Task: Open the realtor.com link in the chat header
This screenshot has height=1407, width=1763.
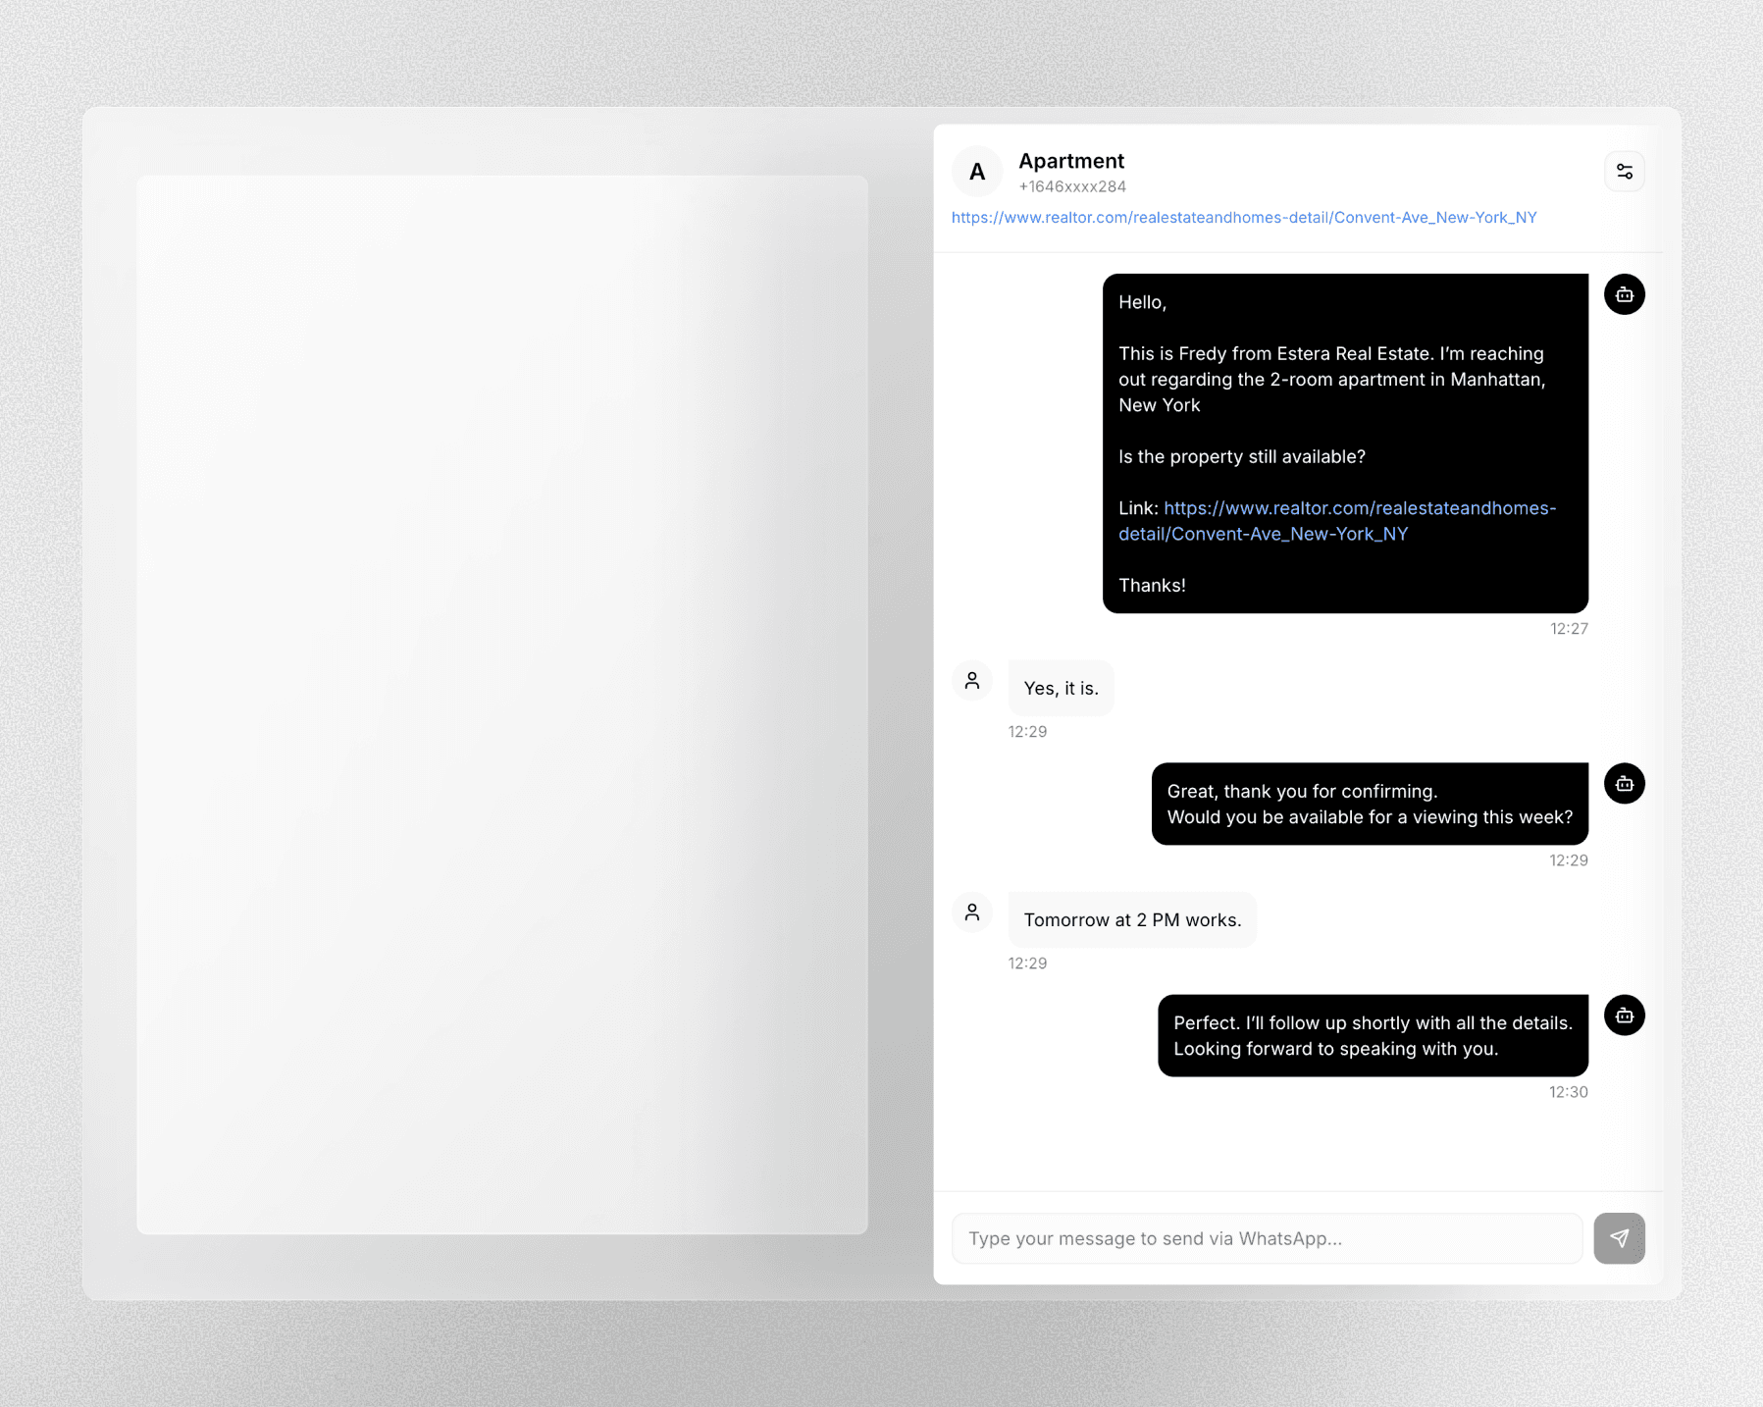Action: pos(1244,217)
